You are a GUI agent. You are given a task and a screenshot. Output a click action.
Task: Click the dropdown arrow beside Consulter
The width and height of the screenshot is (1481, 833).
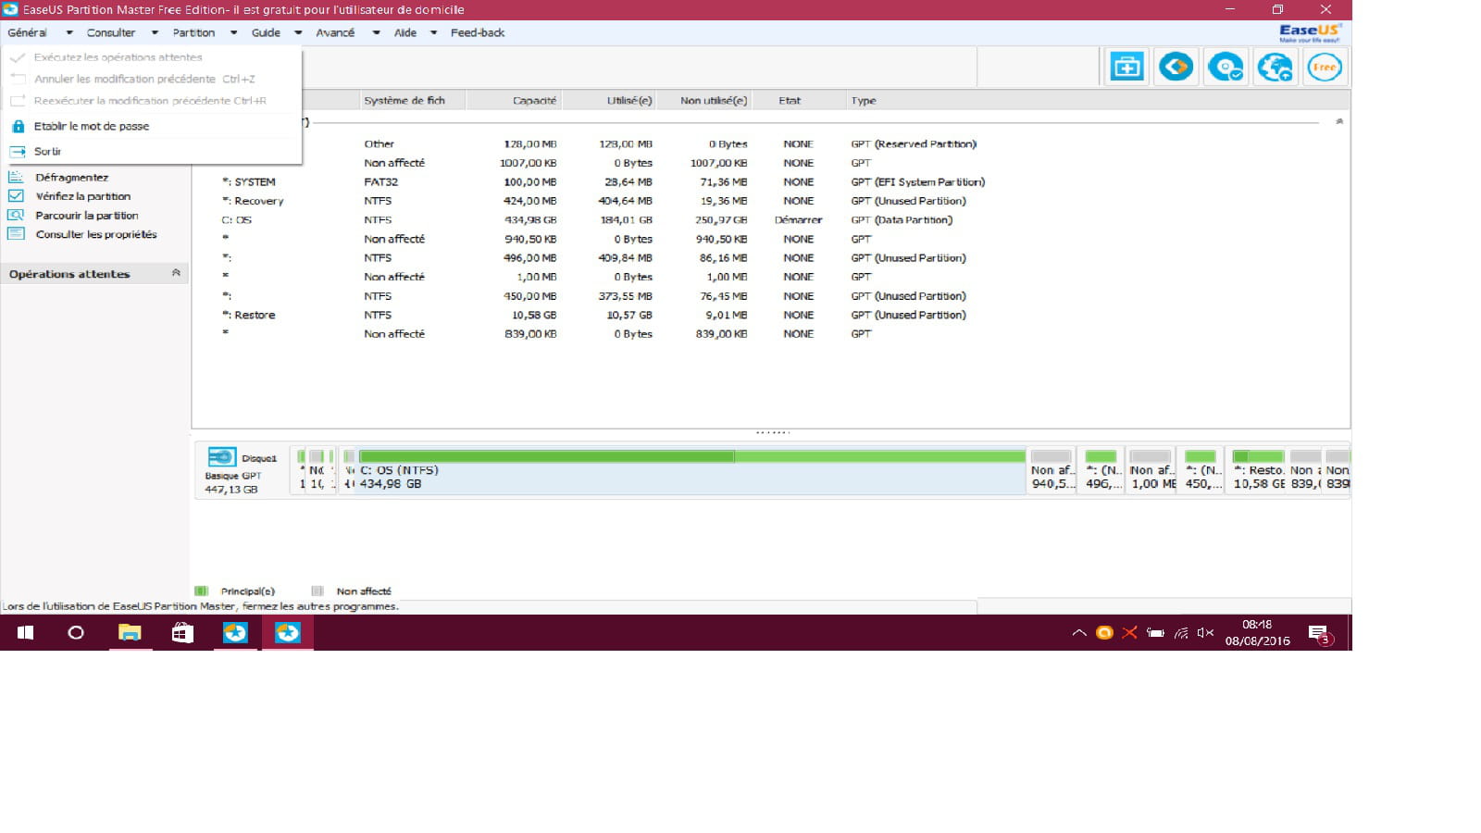(155, 33)
